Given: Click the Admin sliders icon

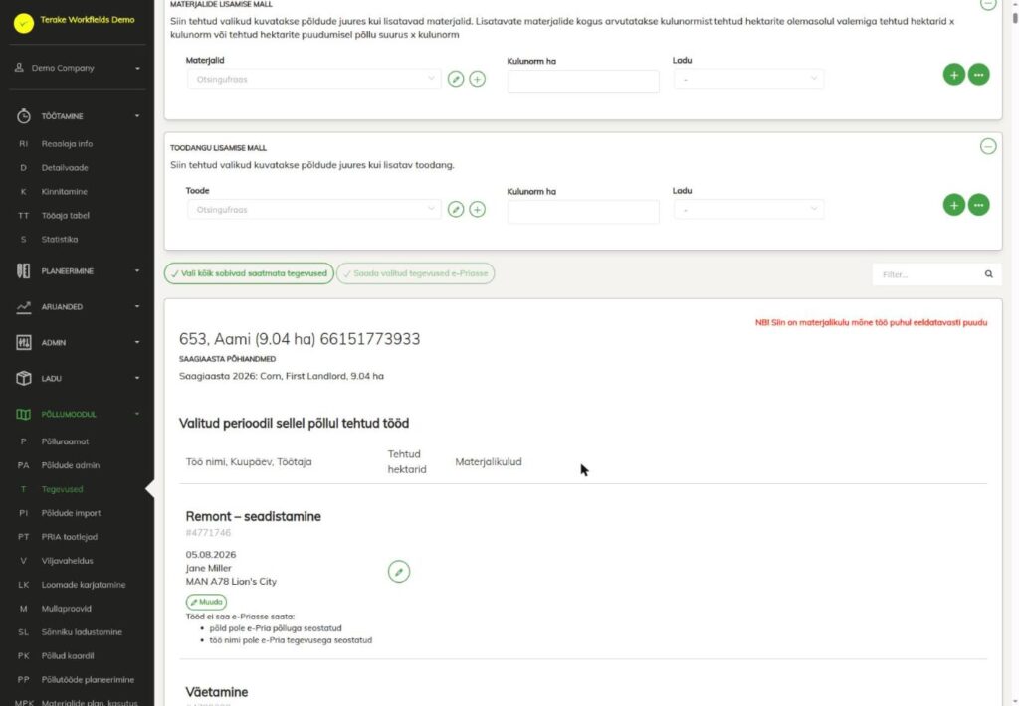Looking at the screenshot, I should [x=24, y=342].
